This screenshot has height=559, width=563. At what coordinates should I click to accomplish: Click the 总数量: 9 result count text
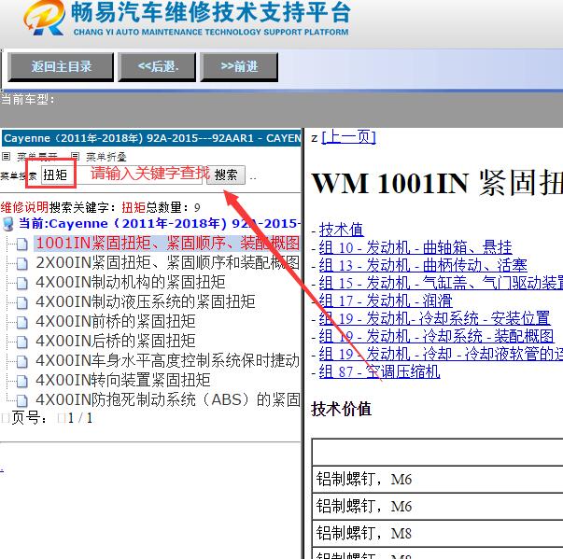pyautogui.click(x=173, y=207)
